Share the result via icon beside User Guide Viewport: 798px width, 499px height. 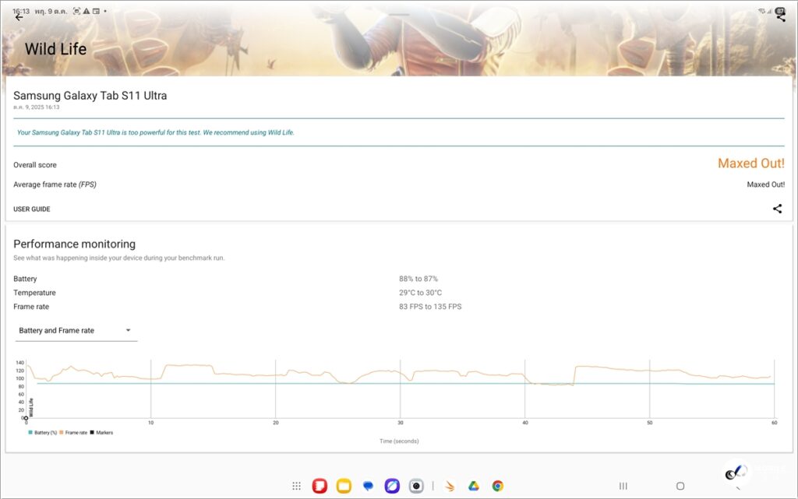pyautogui.click(x=777, y=209)
